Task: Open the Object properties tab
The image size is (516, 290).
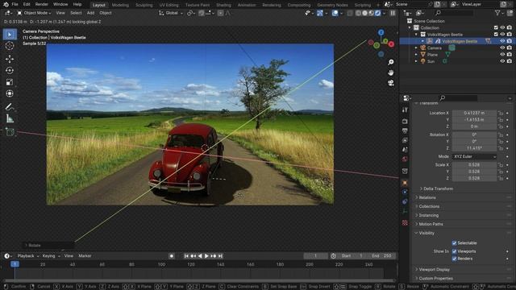Action: pyautogui.click(x=405, y=183)
